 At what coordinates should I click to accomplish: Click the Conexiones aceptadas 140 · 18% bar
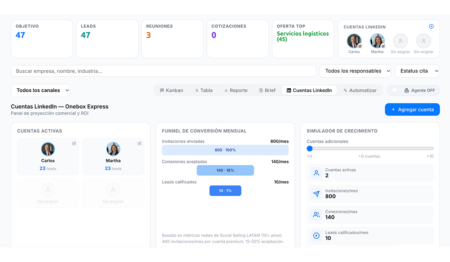(225, 170)
